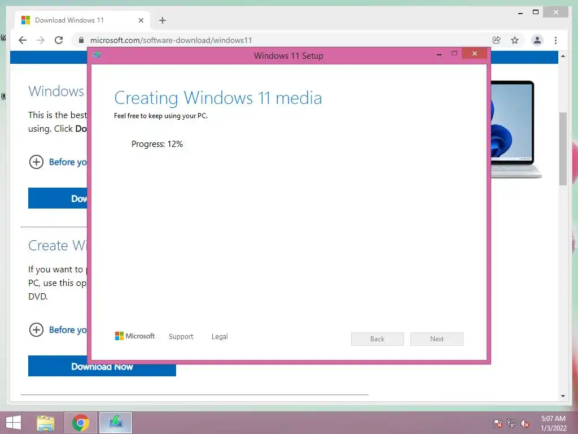578x434 pixels.
Task: Click the page scrollbar down arrow
Action: [x=563, y=396]
